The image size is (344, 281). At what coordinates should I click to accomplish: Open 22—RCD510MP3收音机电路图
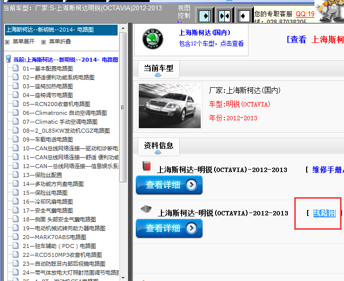point(63,255)
